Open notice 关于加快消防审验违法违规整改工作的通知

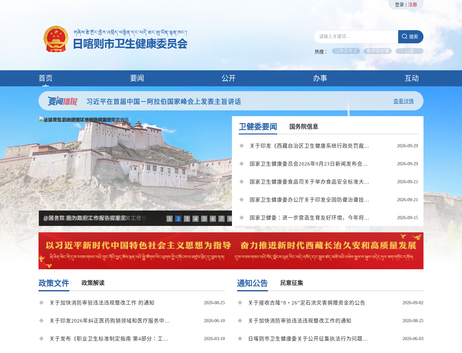click(x=300, y=321)
